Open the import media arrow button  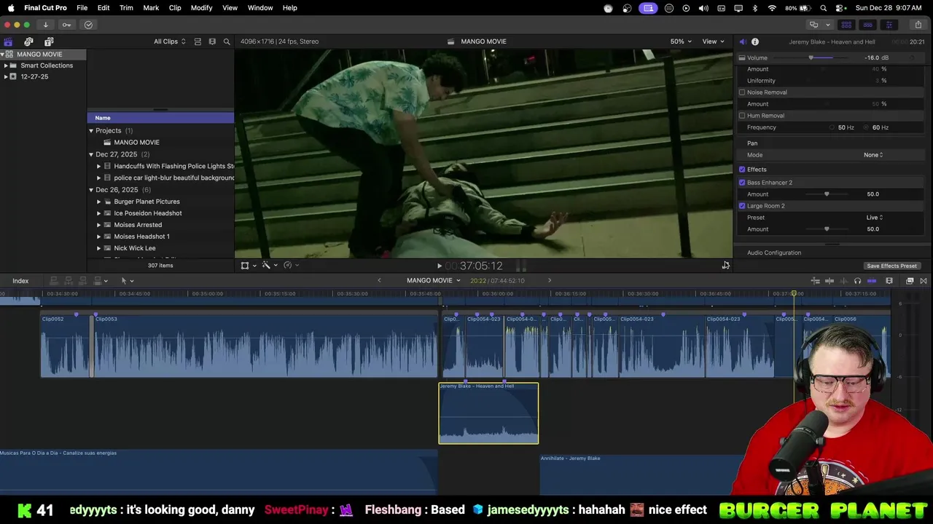point(45,25)
